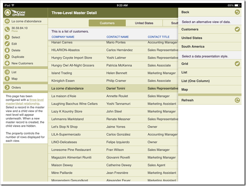Screen dimensions: 246x186
Task: Tap the phone icon next to 30.59.84.10
Action: point(7,29)
